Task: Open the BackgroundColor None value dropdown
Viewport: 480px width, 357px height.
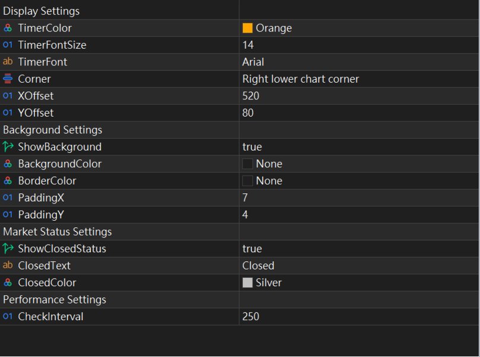Action: [358, 164]
